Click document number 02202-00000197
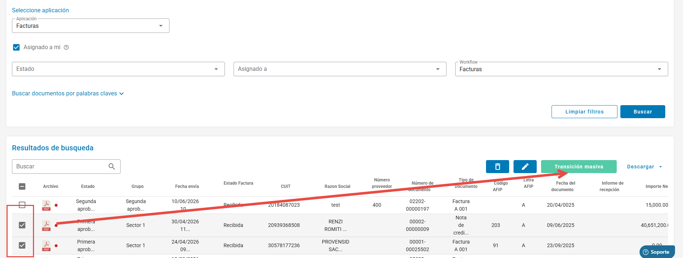This screenshot has width=683, height=258. pyautogui.click(x=418, y=205)
